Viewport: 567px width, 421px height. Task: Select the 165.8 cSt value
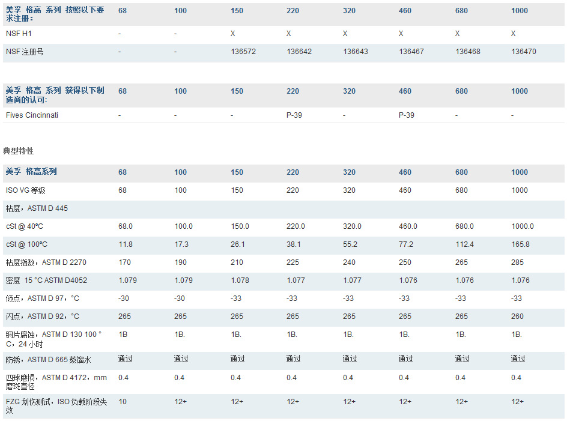(520, 244)
